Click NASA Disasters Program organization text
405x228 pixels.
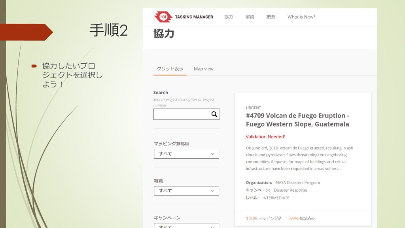298,182
